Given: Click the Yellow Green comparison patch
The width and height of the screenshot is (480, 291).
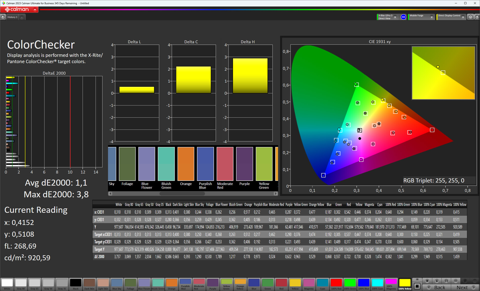Looking at the screenshot, I should tap(264, 164).
